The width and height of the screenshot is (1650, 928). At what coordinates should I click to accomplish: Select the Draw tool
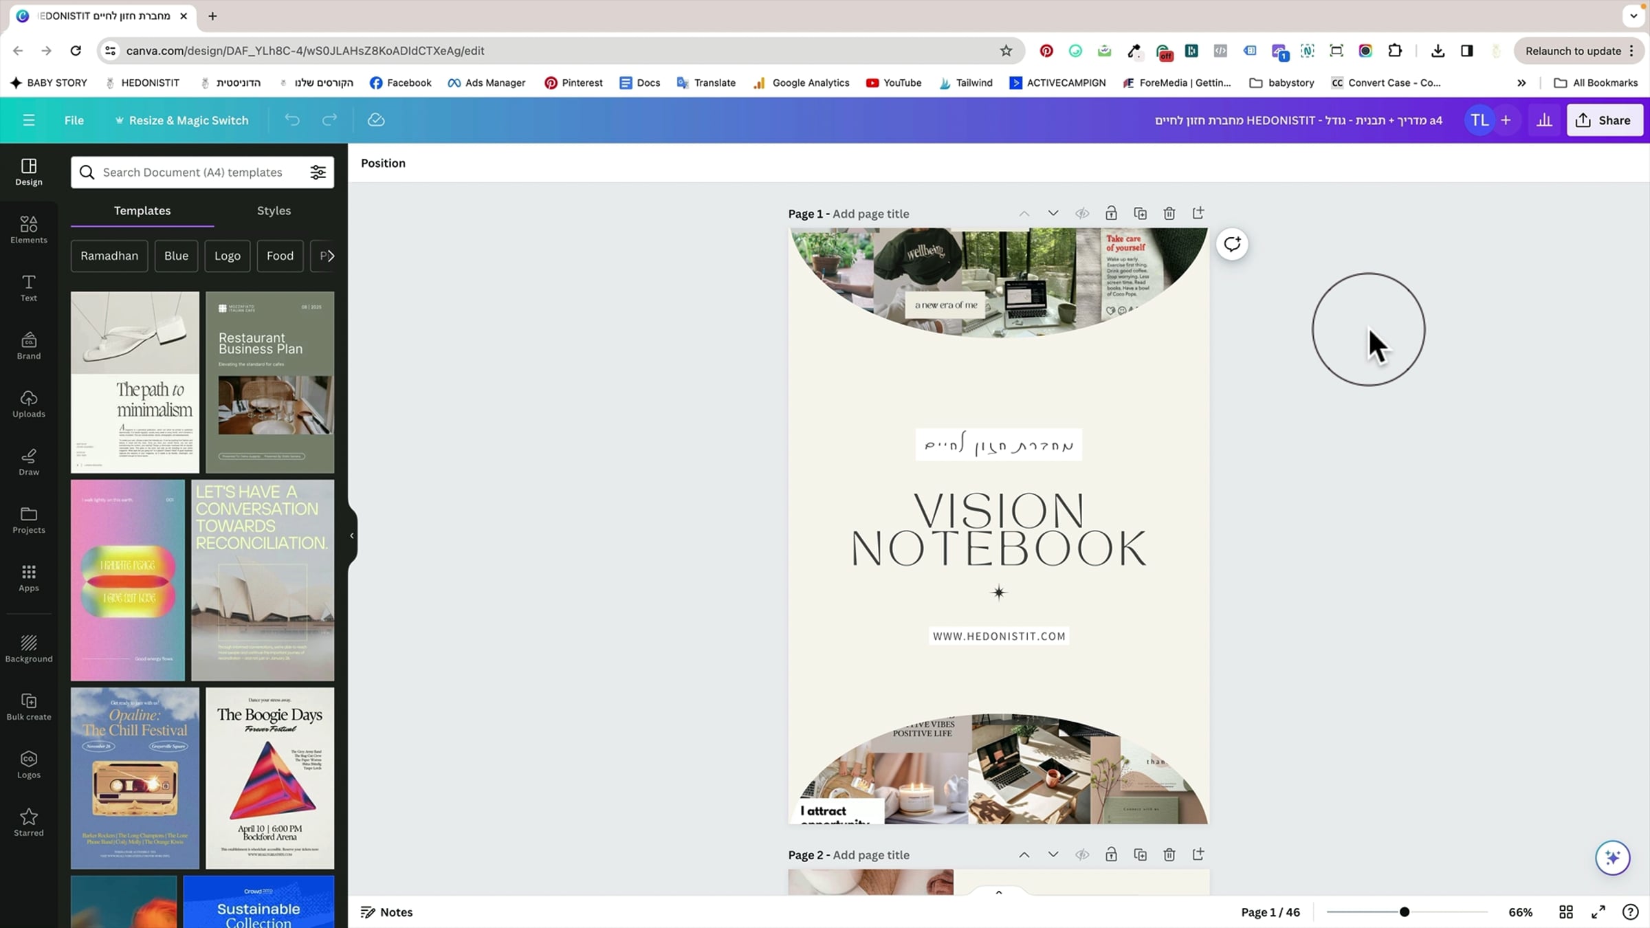29,462
